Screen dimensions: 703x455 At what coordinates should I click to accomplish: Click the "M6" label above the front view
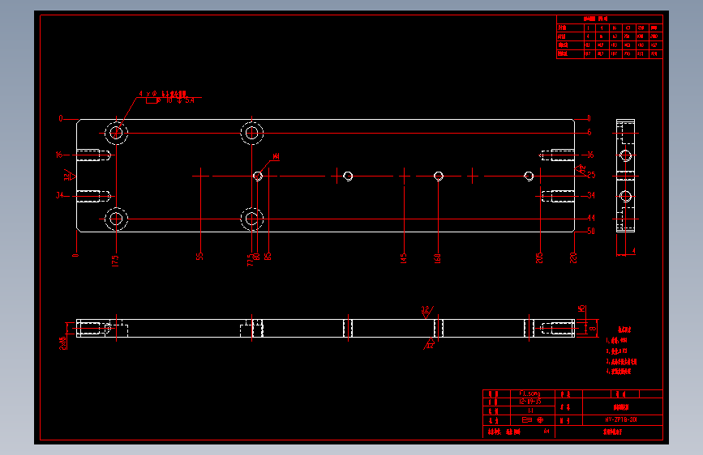click(581, 309)
